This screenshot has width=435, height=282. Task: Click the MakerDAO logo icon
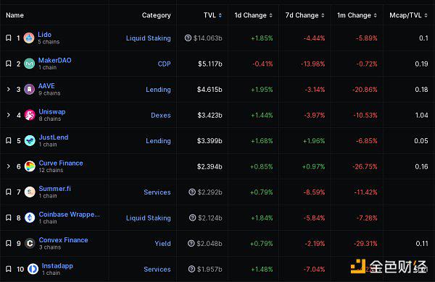click(29, 64)
